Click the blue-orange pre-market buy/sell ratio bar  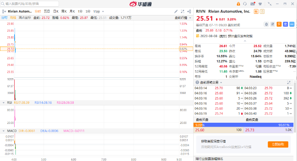(244, 125)
